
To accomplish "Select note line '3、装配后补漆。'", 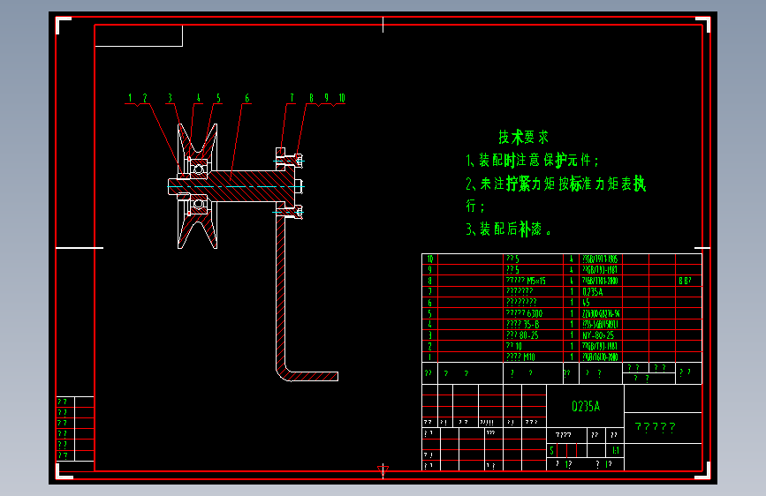I will (509, 229).
